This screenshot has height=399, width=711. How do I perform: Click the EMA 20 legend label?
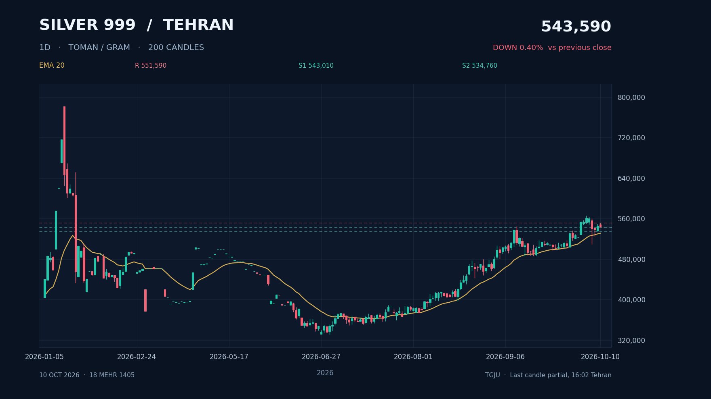52,66
